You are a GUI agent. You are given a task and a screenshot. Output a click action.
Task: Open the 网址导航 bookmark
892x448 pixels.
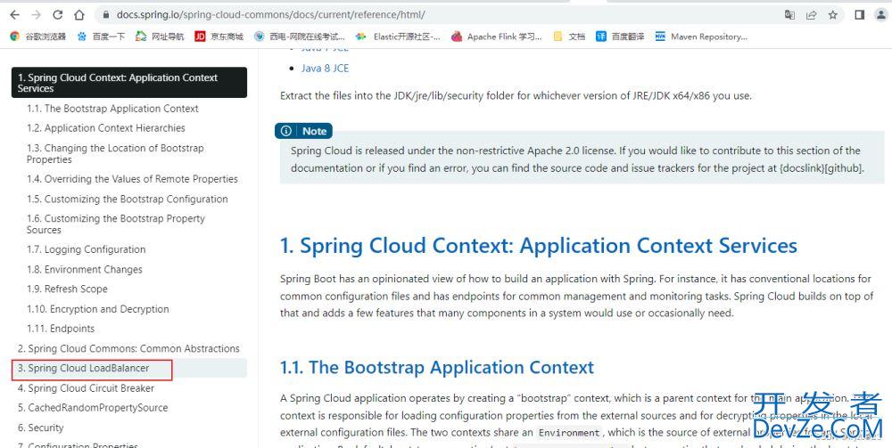pos(160,37)
